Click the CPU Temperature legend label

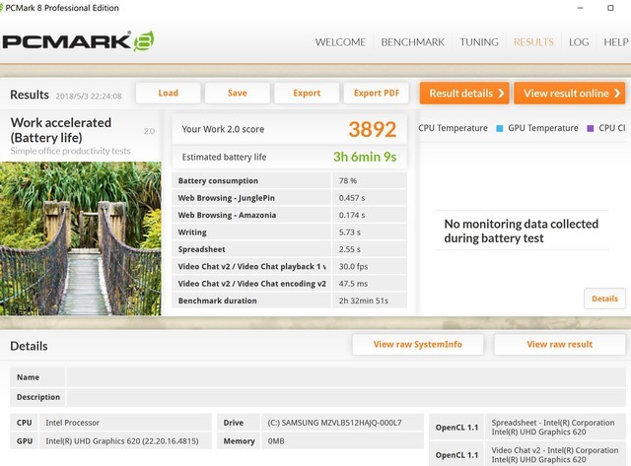[453, 128]
